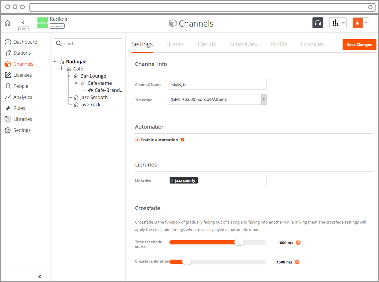Click the orange Channels cube icon
This screenshot has width=379, height=282.
click(8, 64)
